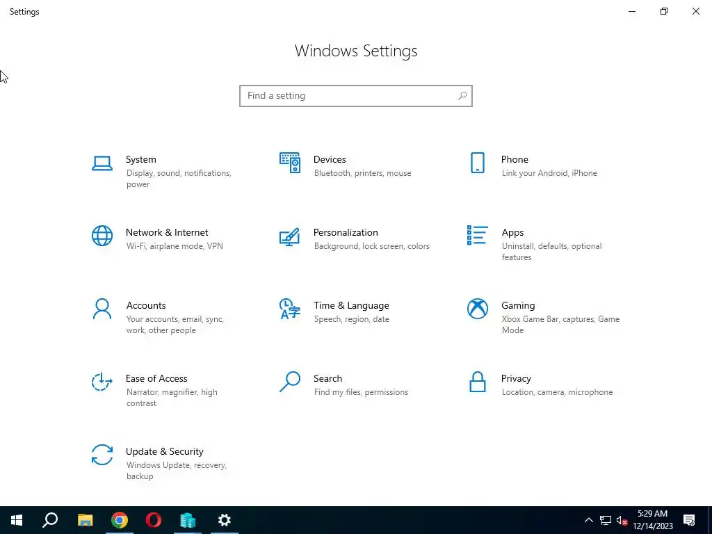Click inside the Find a setting field
The width and height of the screenshot is (712, 534).
pyautogui.click(x=355, y=96)
